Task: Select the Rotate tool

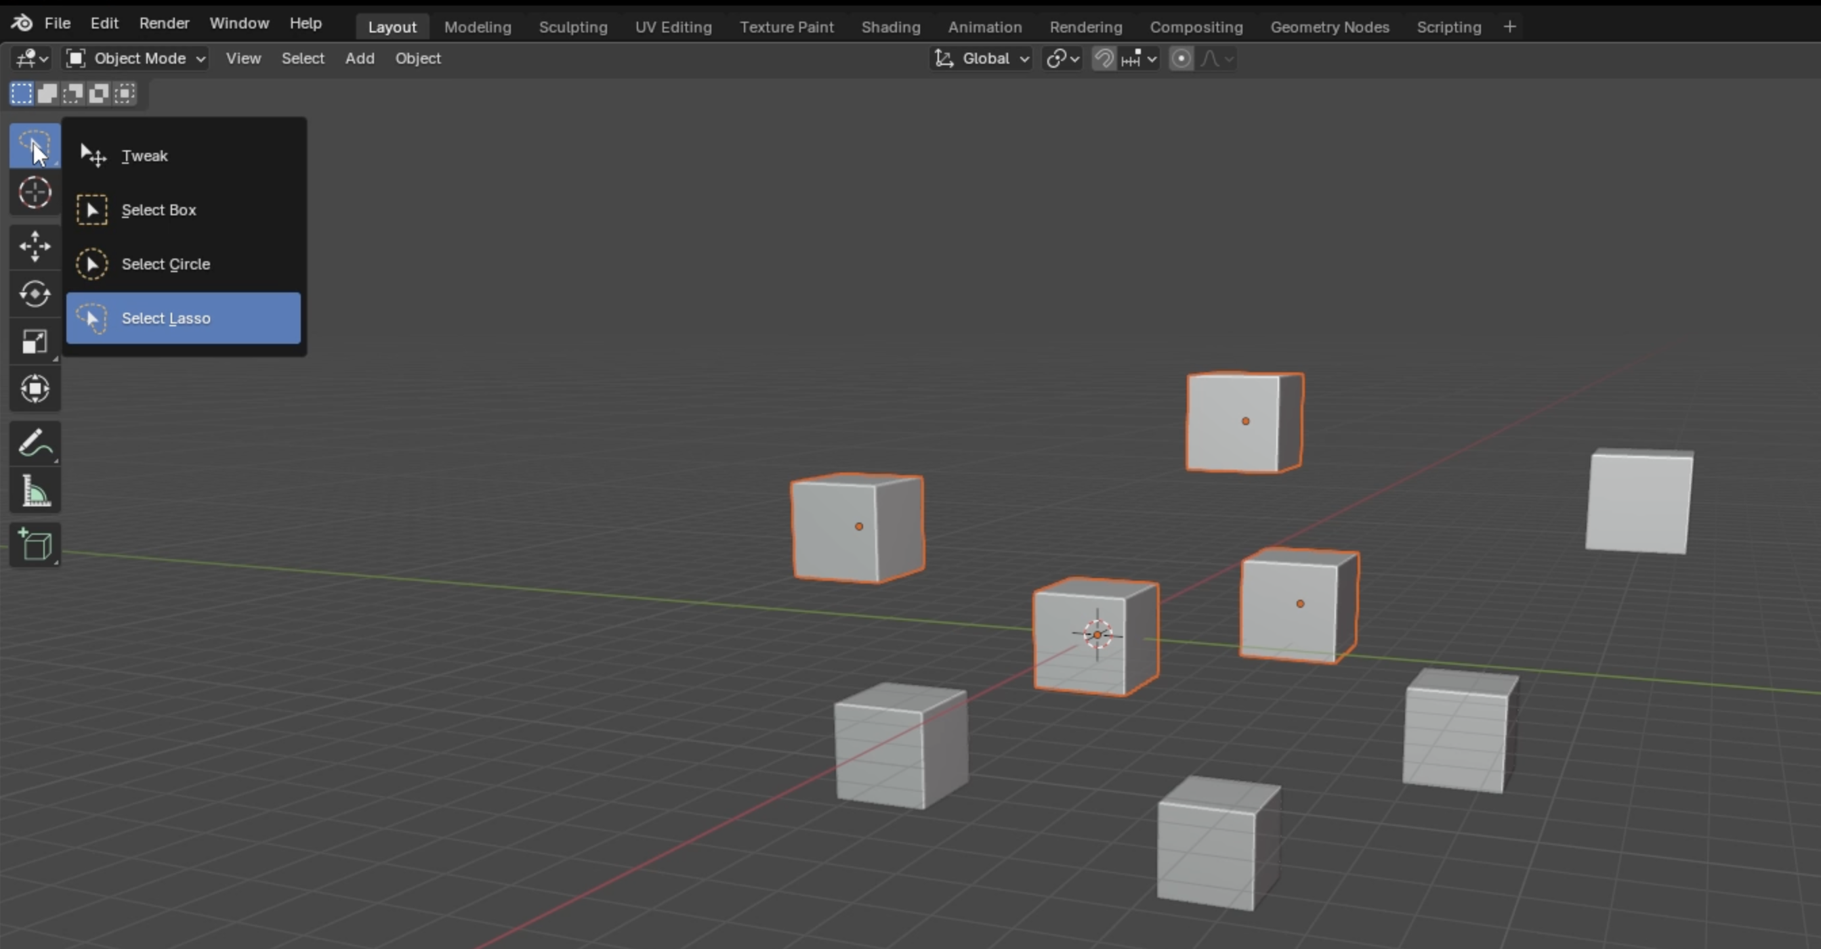Action: (x=35, y=294)
